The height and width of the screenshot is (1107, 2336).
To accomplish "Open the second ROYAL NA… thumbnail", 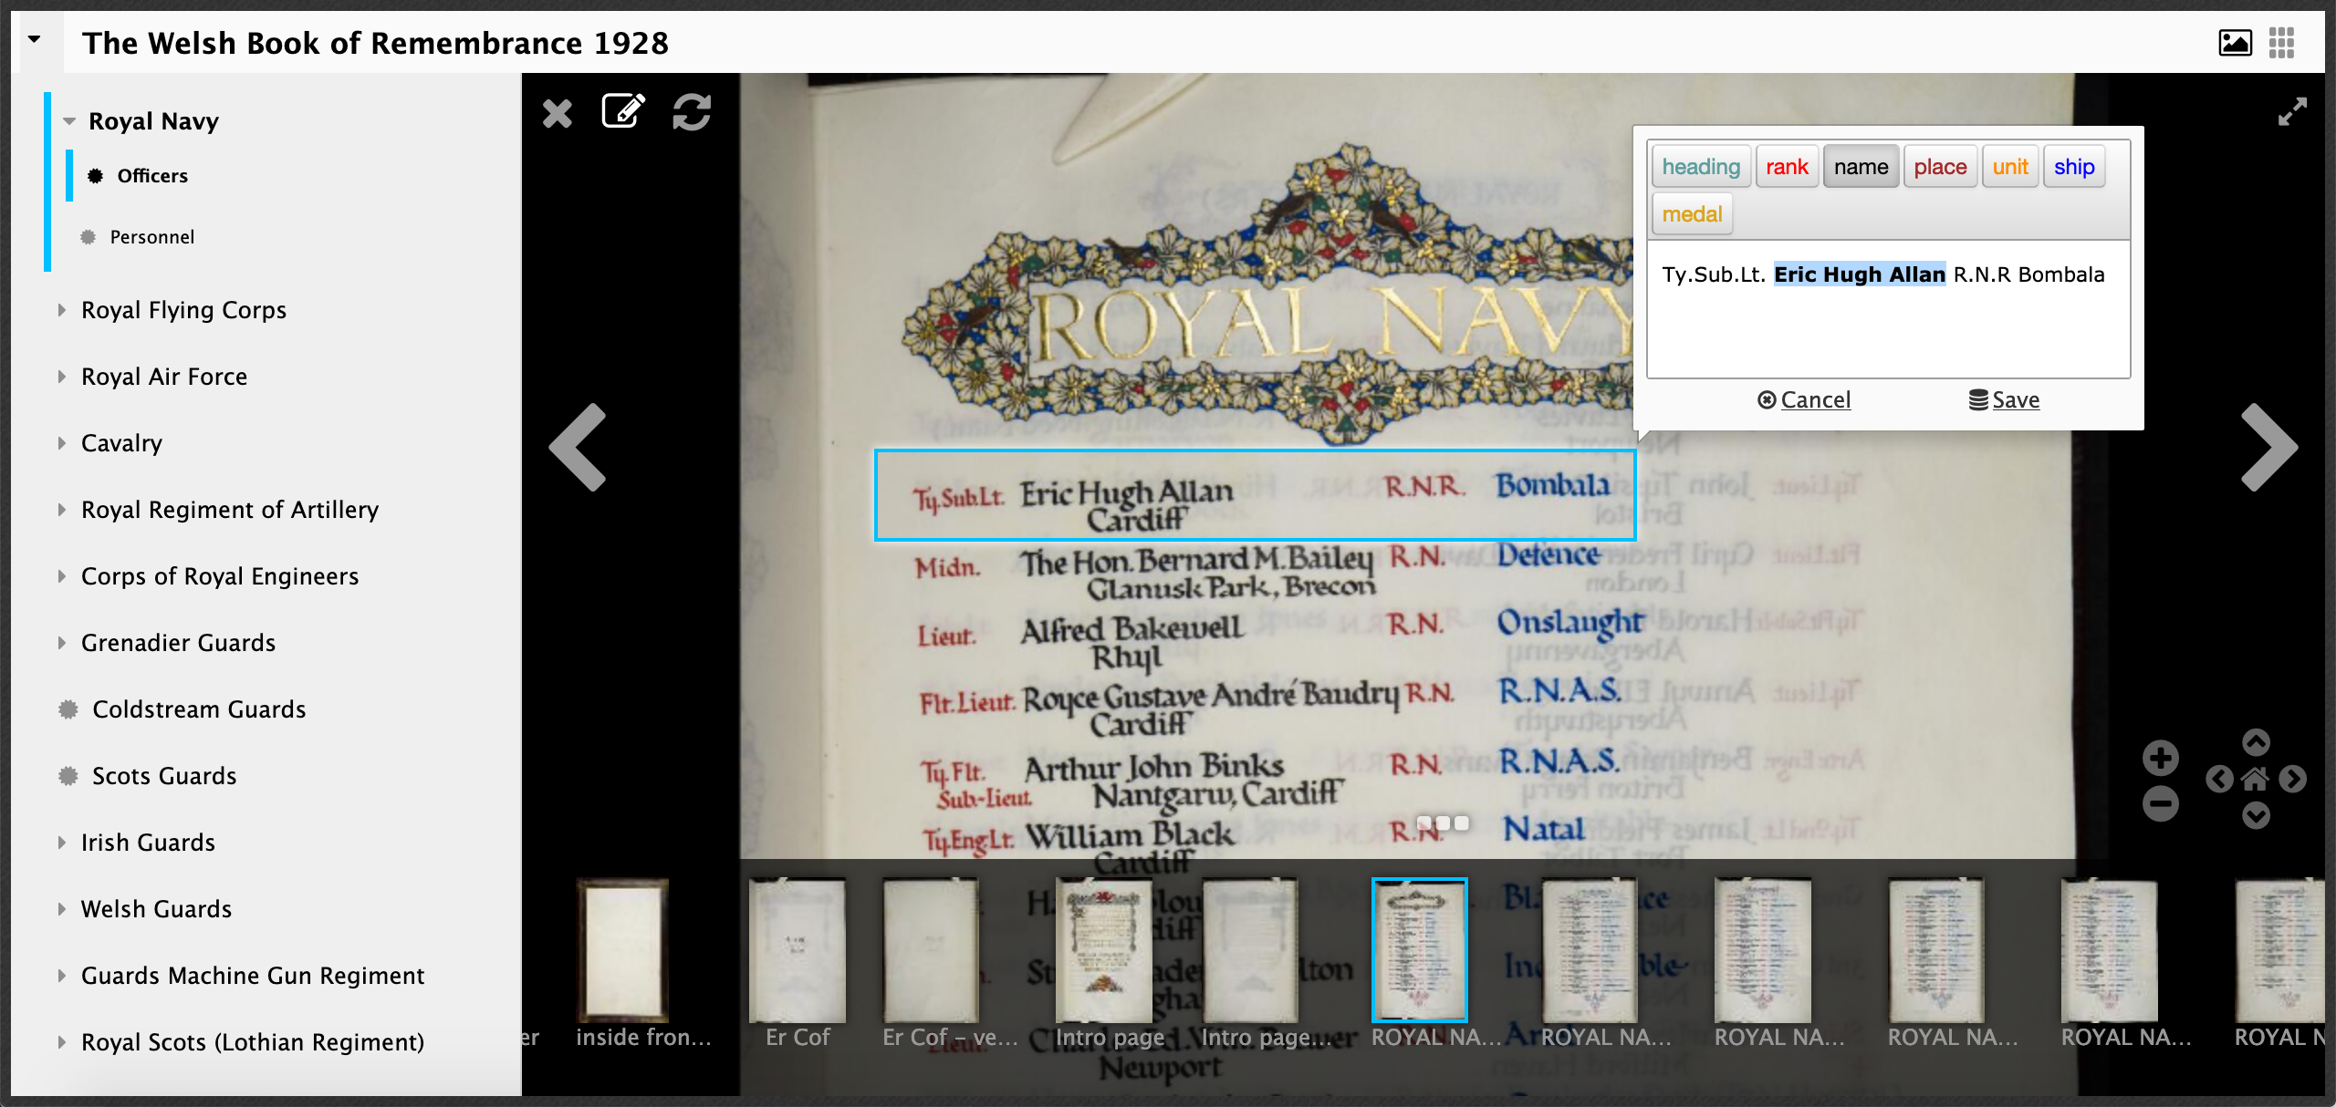I will tap(1590, 950).
